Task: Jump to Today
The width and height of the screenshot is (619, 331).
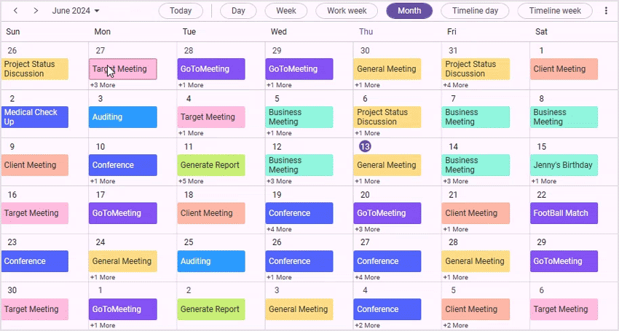Action: tap(181, 11)
